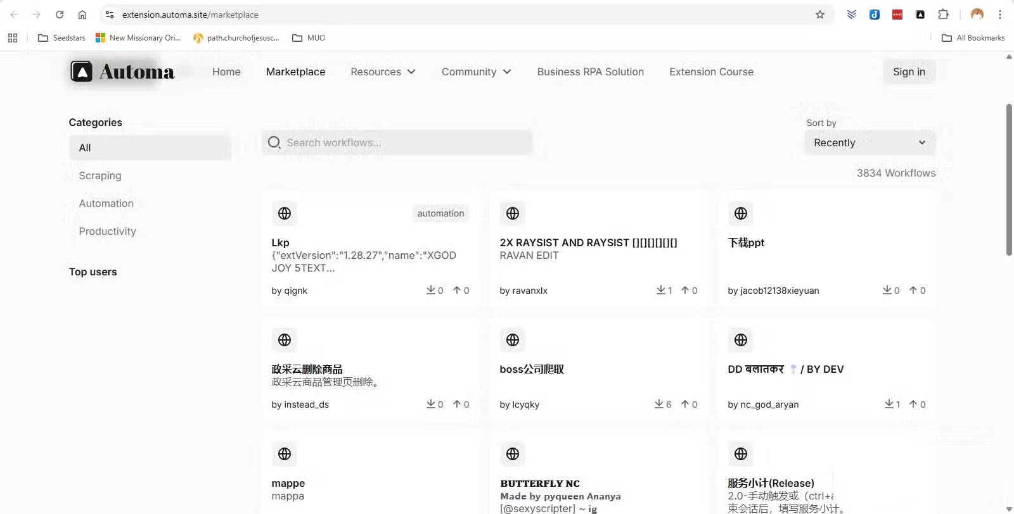Open the Chrome profile avatar
This screenshot has width=1014, height=514.
pos(977,15)
